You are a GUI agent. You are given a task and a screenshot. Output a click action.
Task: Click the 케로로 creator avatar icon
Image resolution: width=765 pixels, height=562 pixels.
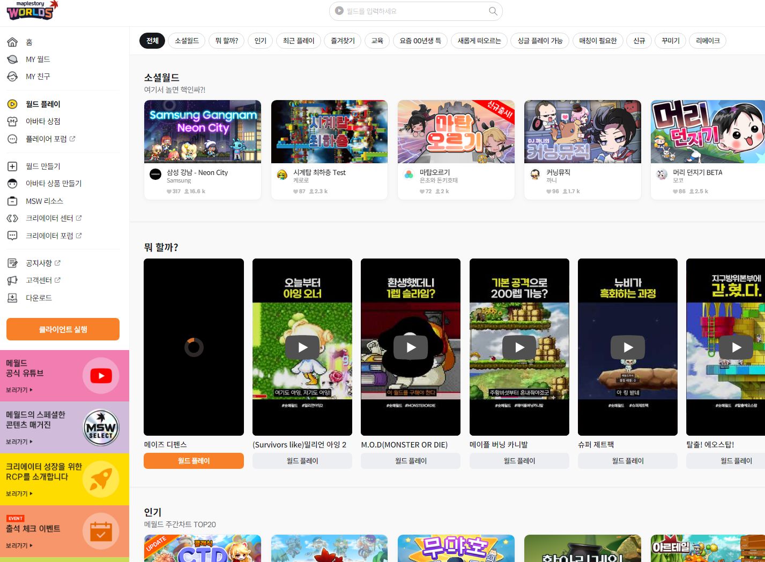pyautogui.click(x=282, y=174)
